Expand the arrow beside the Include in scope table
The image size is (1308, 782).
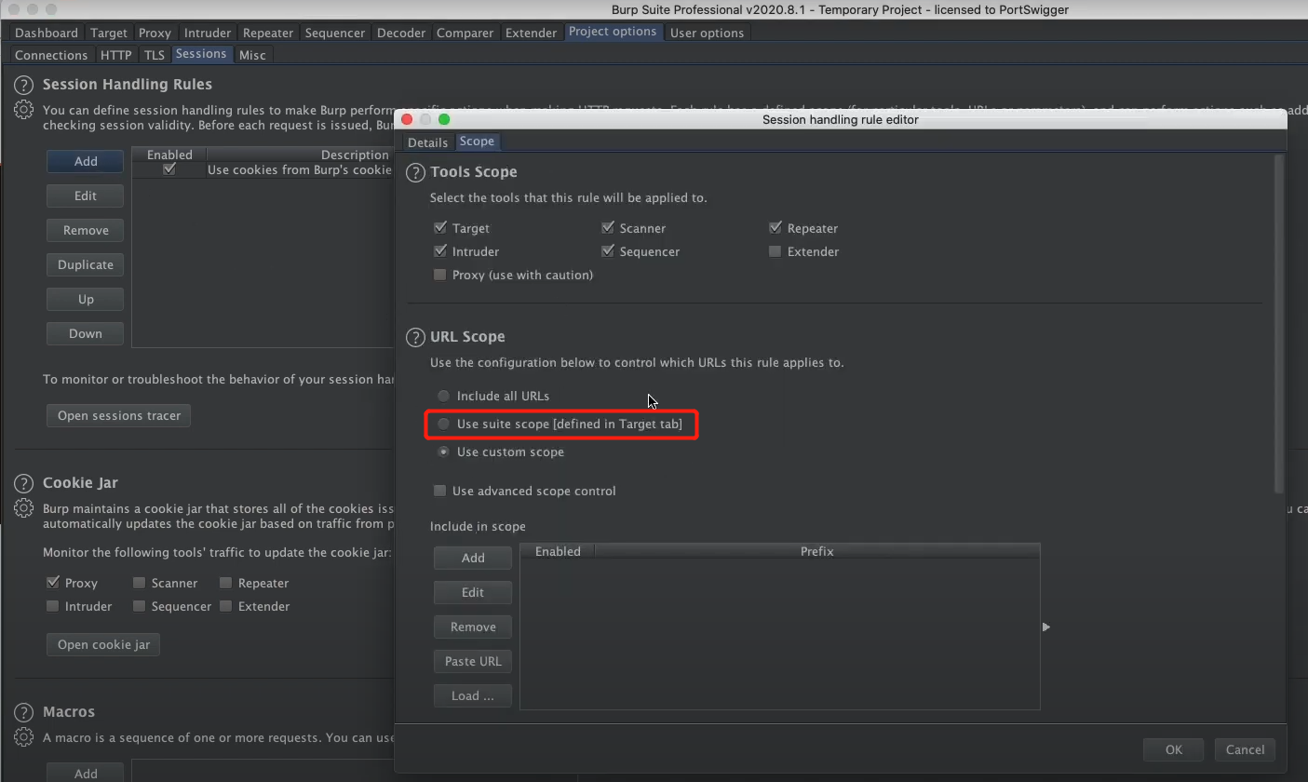pos(1046,627)
